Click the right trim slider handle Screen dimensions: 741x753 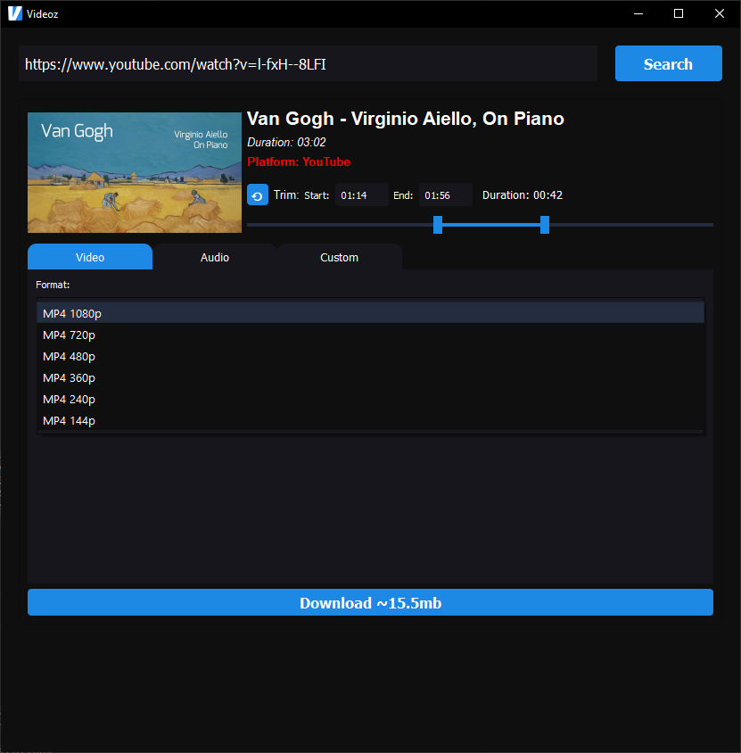tap(545, 225)
